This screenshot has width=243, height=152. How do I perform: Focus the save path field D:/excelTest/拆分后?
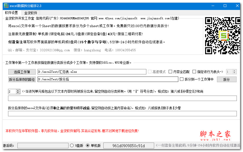108,79
